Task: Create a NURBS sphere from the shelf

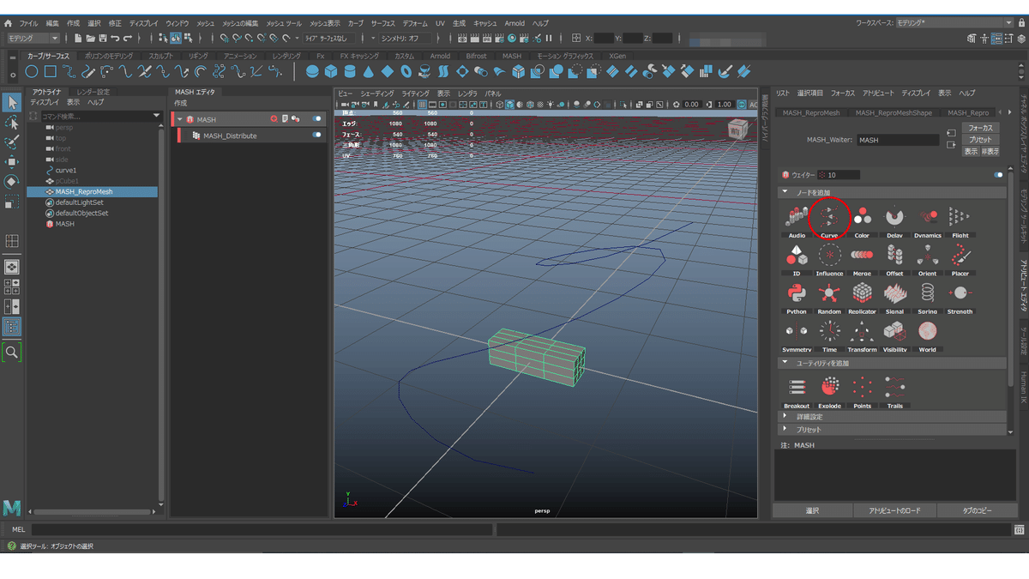Action: click(312, 72)
